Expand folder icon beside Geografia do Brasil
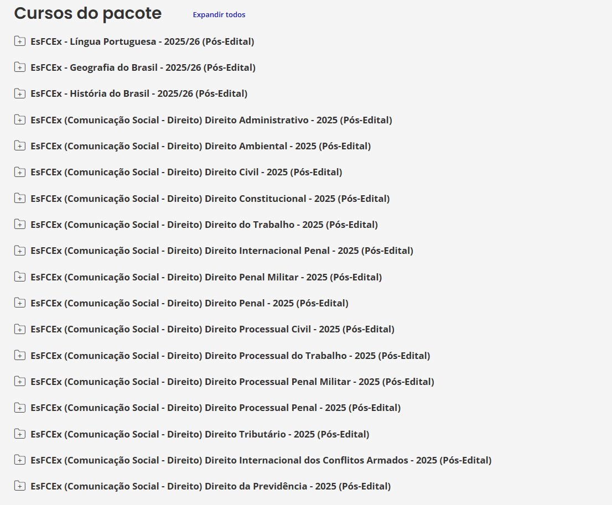 click(20, 67)
